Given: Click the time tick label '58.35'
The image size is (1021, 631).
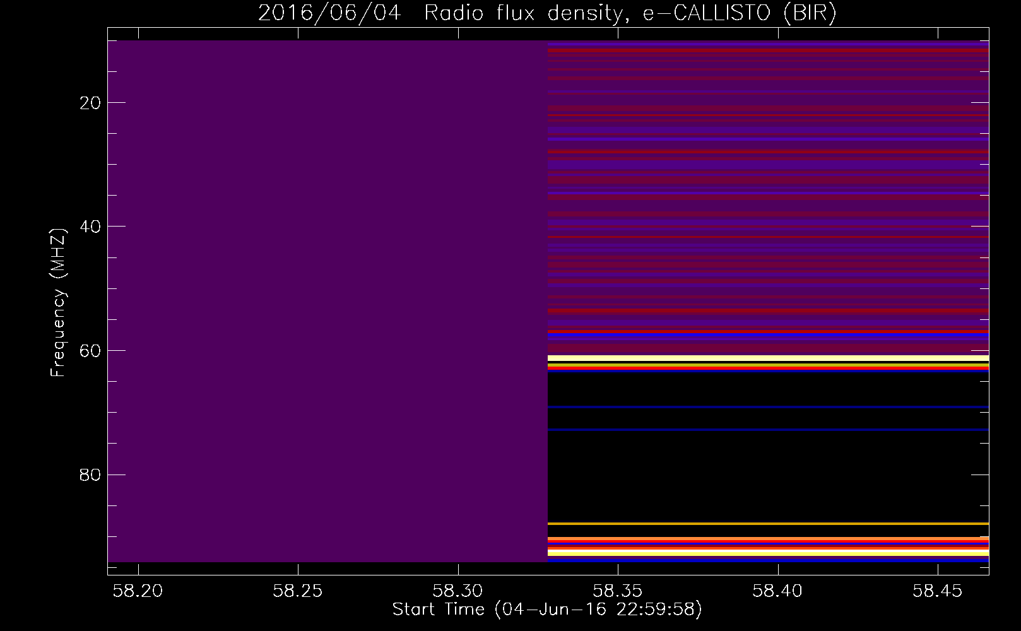Looking at the screenshot, I should click(618, 591).
